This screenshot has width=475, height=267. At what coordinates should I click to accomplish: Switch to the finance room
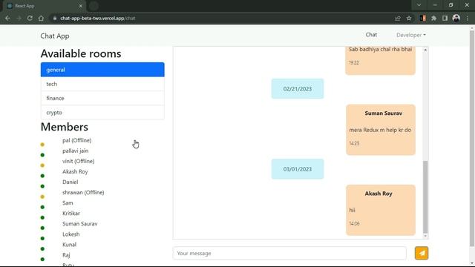pyautogui.click(x=102, y=98)
